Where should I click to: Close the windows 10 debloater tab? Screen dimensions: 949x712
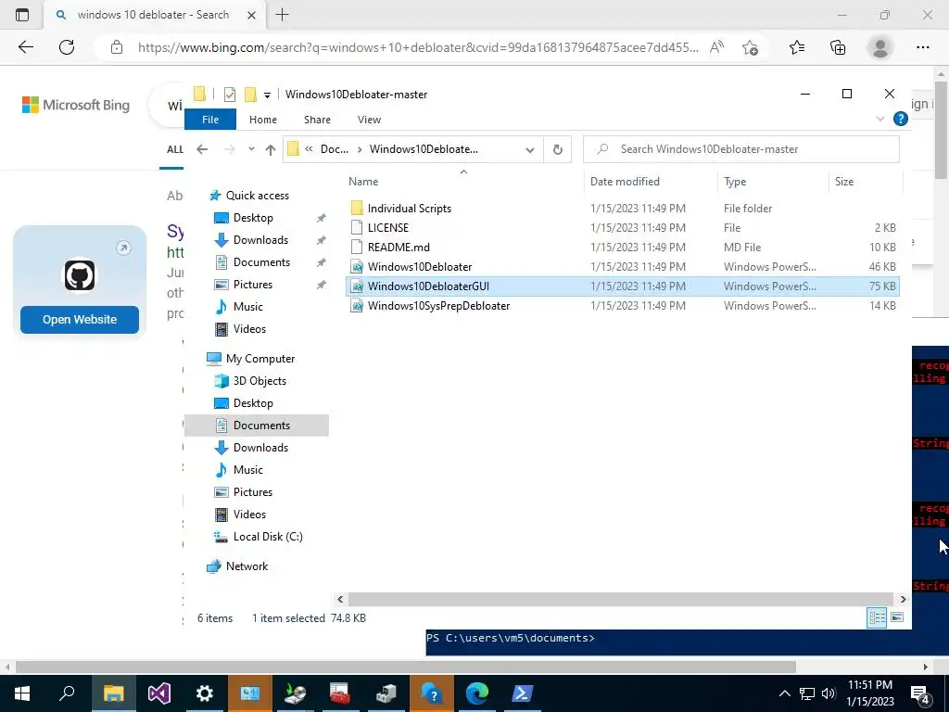(x=252, y=15)
